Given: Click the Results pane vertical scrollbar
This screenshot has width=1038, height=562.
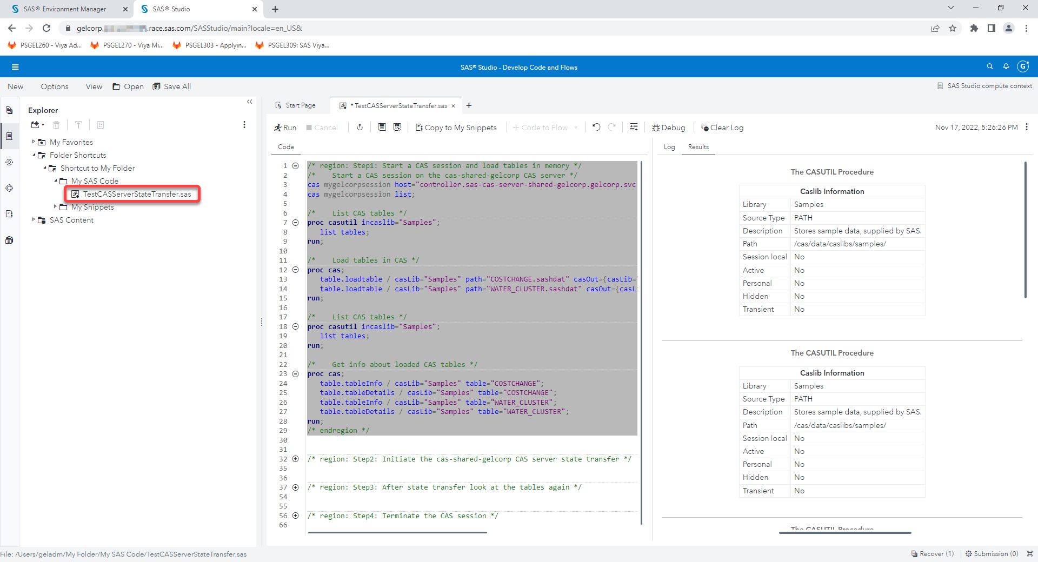Looking at the screenshot, I should tap(1025, 230).
